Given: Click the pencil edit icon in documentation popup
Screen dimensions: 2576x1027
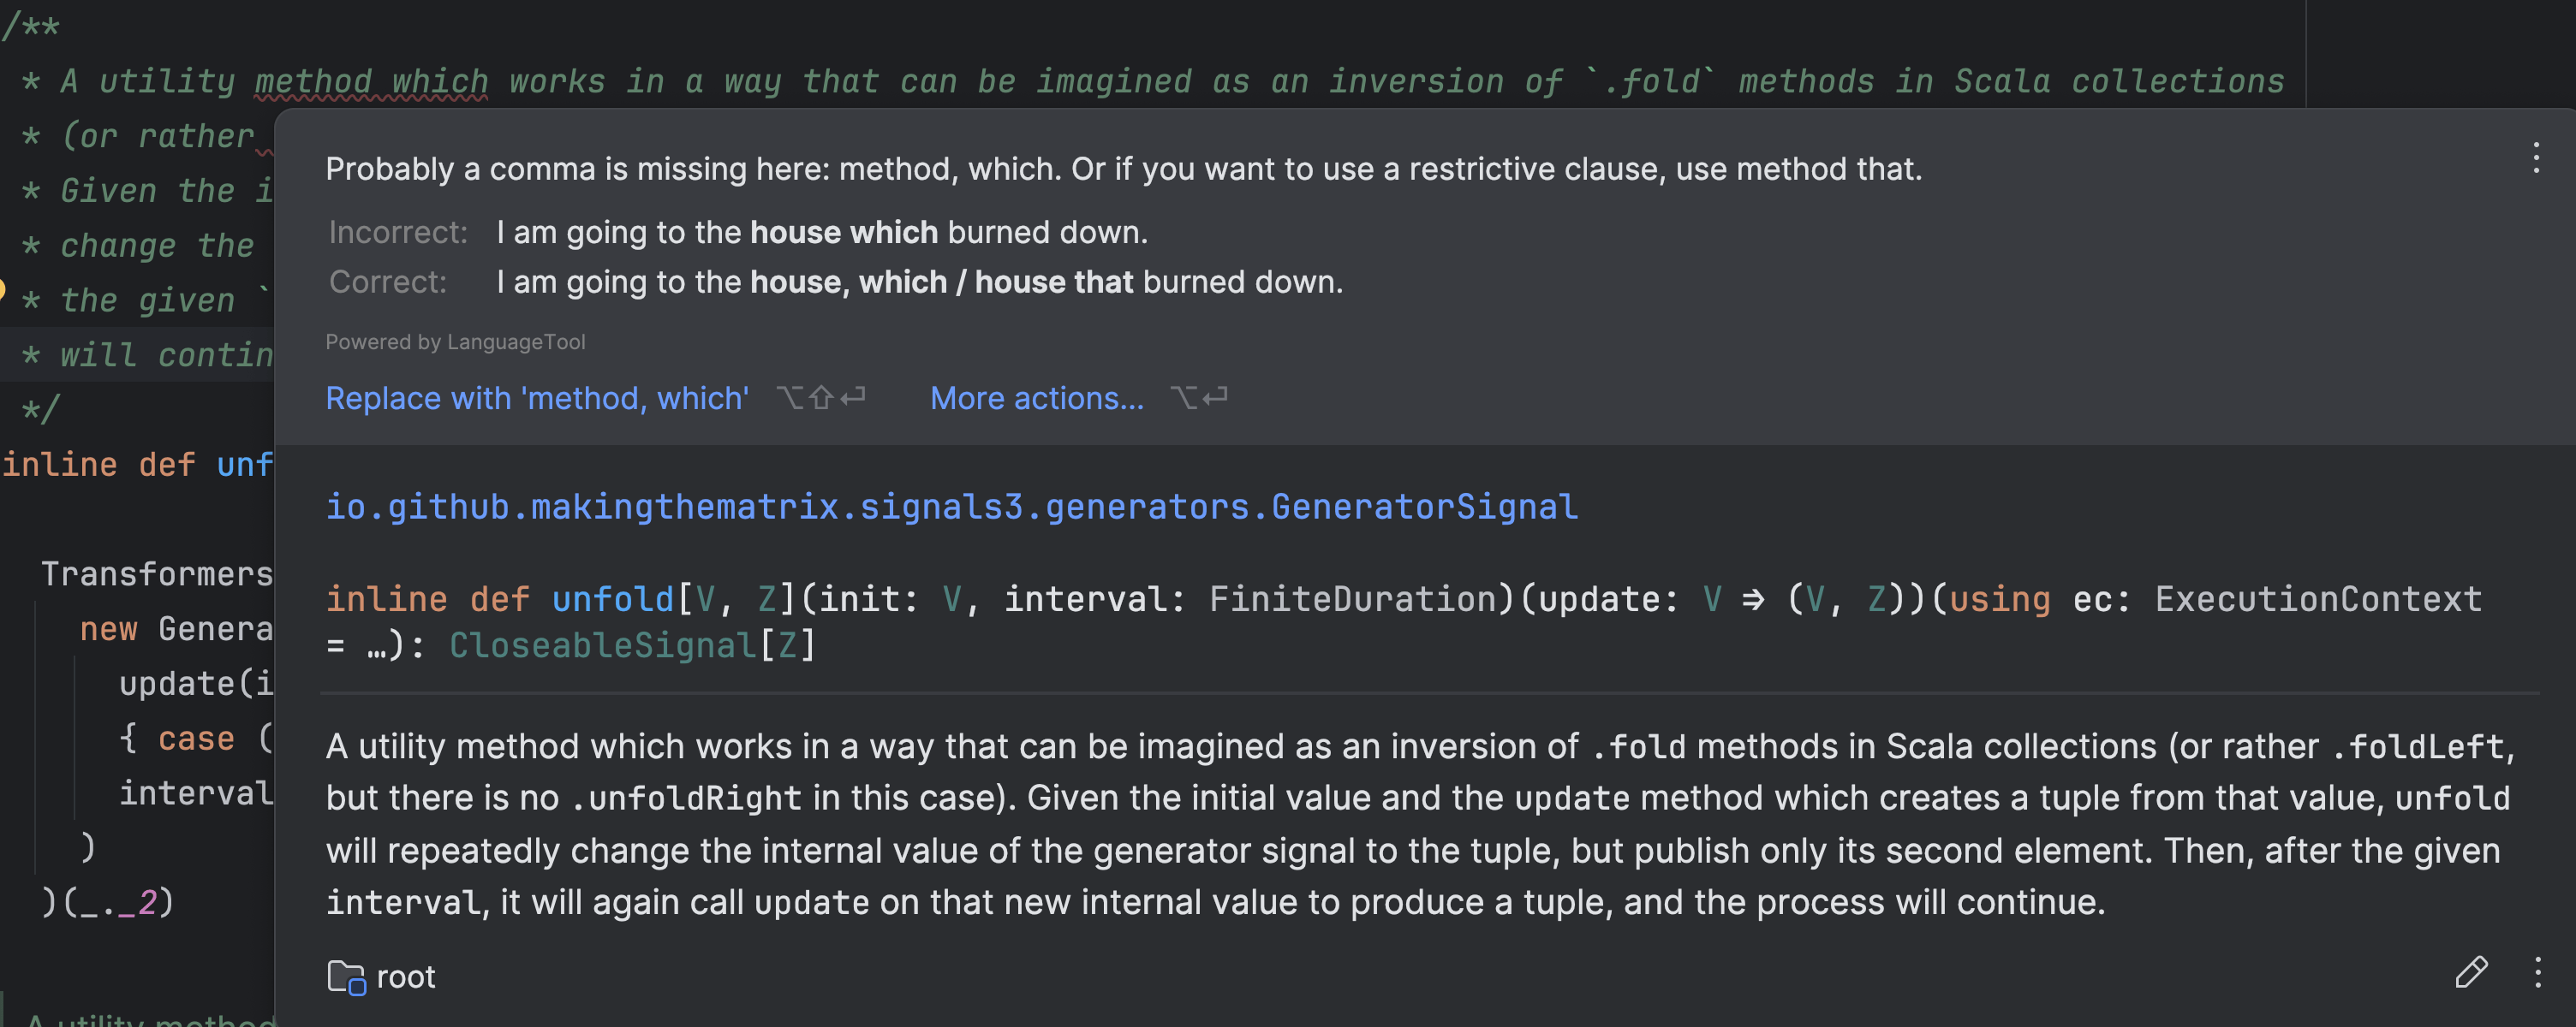Looking at the screenshot, I should pyautogui.click(x=2471, y=972).
